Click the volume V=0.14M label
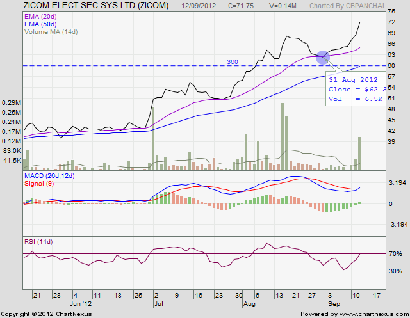The width and height of the screenshot is (410, 318). [283, 6]
